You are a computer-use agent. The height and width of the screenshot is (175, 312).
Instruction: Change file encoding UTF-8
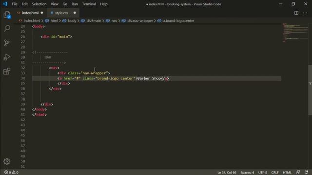coord(263,173)
